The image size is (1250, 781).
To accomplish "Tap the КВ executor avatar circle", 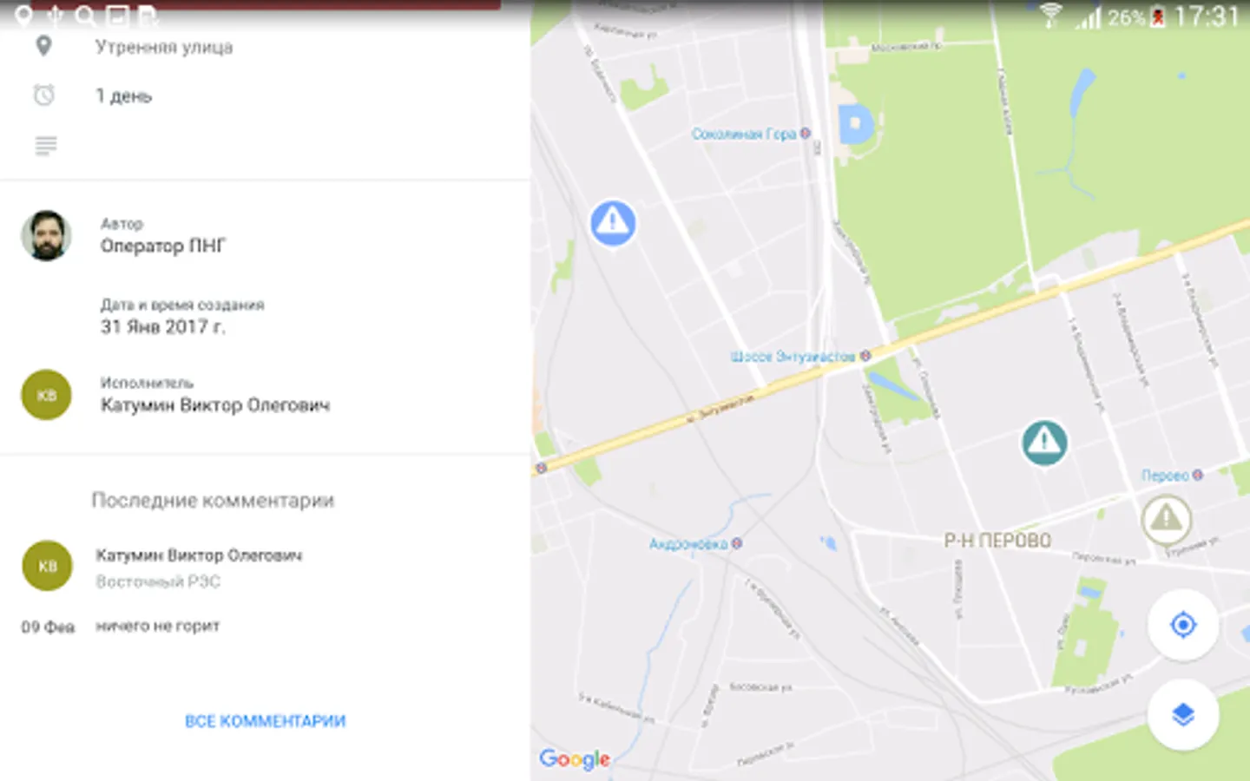I will [46, 395].
